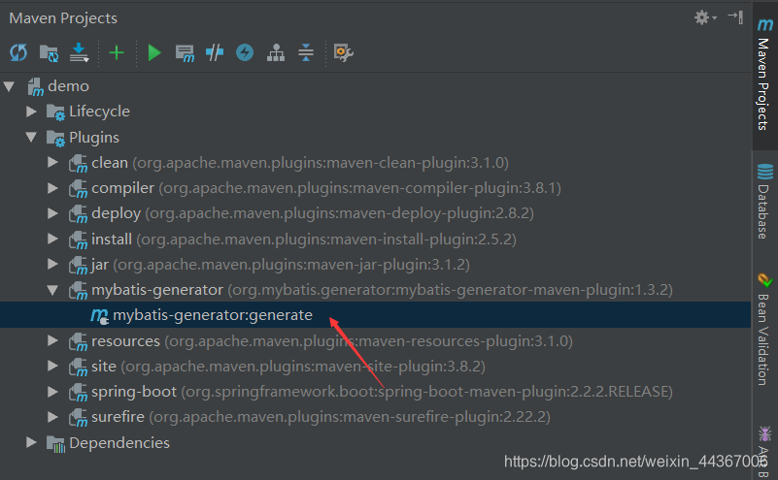Select the Dependencies label
The width and height of the screenshot is (778, 480).
119,442
